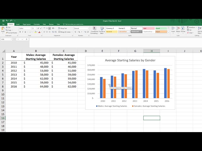The height and width of the screenshot is (151, 202).
Task: Toggle Italic formatting
Action: 23,32
